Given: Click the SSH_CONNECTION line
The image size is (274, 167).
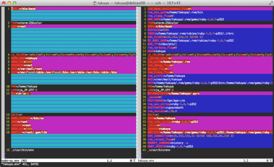Looking at the screenshot, I should point(190,136).
